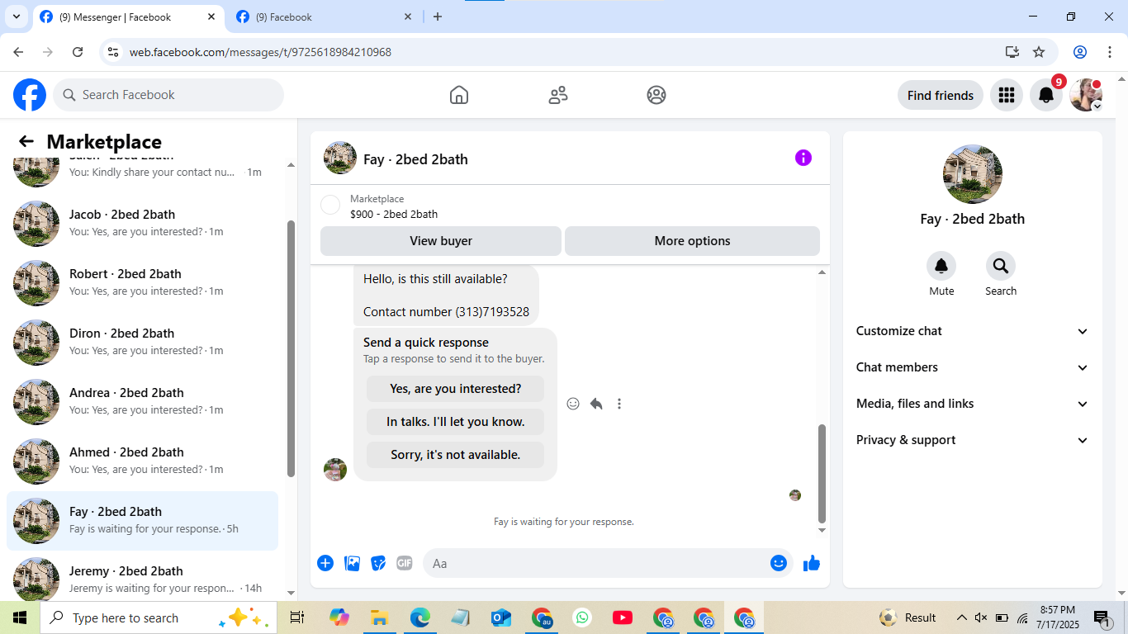Click the 'Contact number (313)7193528' message text
The width and height of the screenshot is (1128, 634).
point(446,312)
